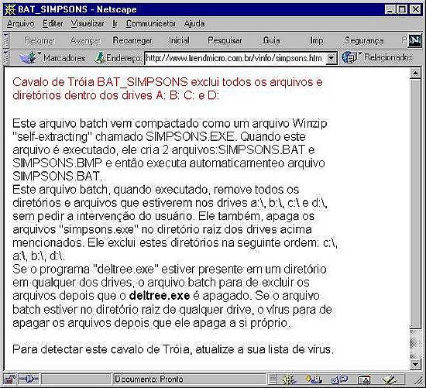Screen dimensions: 426x388
Task: Click the Endereço page proxy icon
Action: pyautogui.click(x=100, y=58)
